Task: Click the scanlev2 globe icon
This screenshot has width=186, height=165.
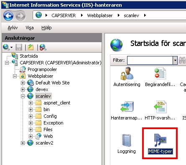Action: click(x=30, y=143)
